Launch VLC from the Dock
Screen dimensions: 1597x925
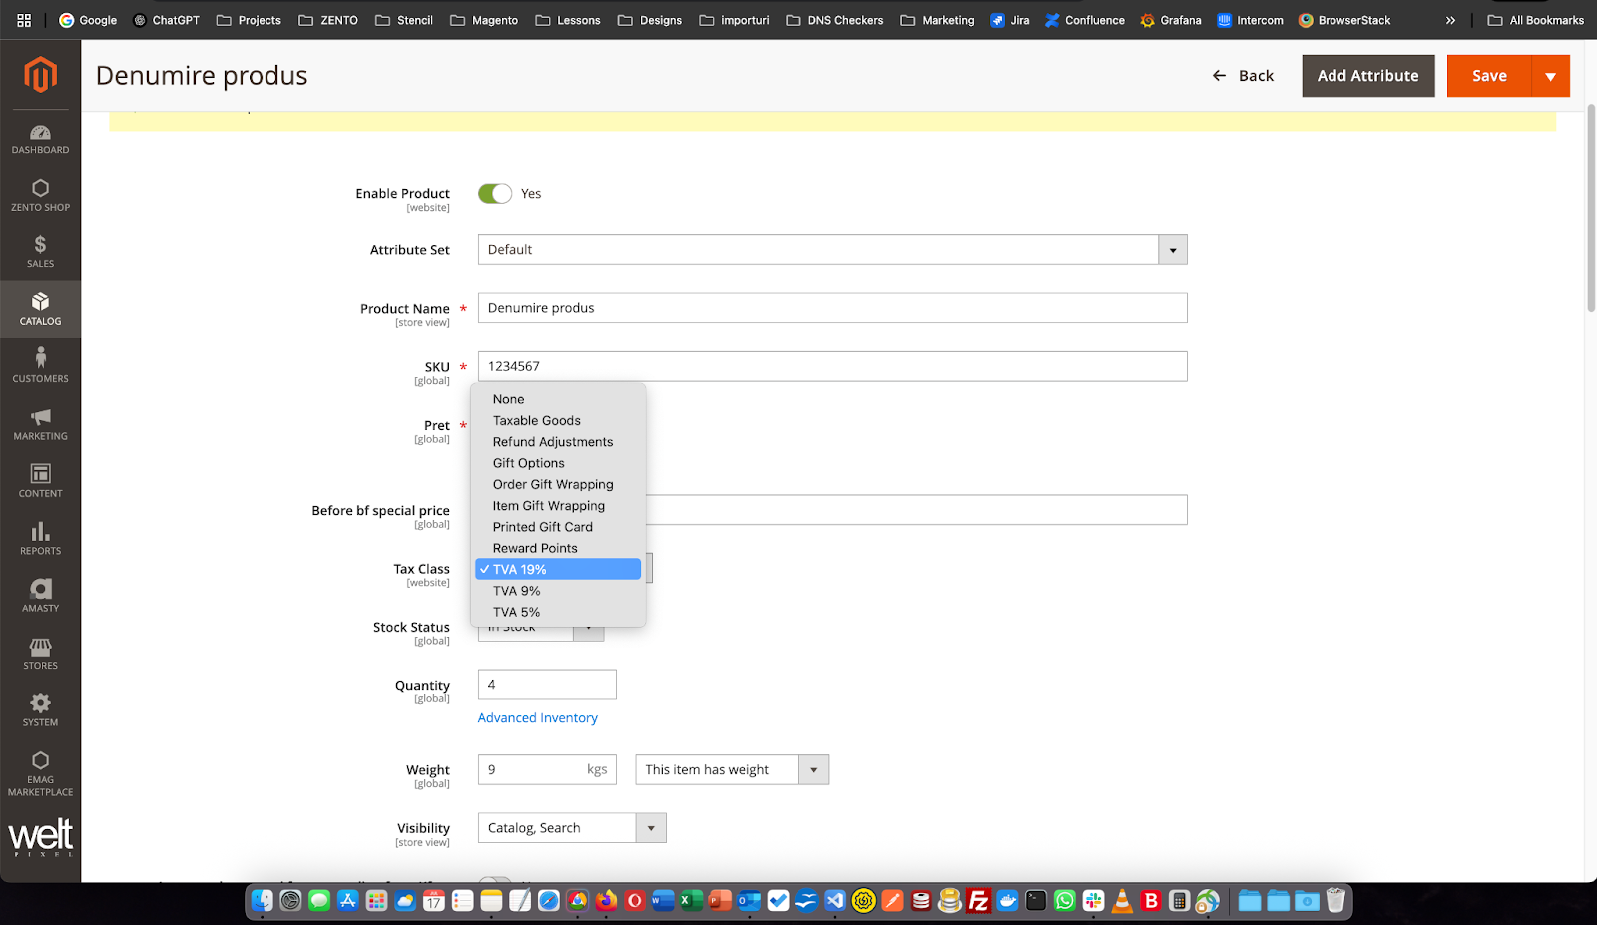pos(1122,901)
